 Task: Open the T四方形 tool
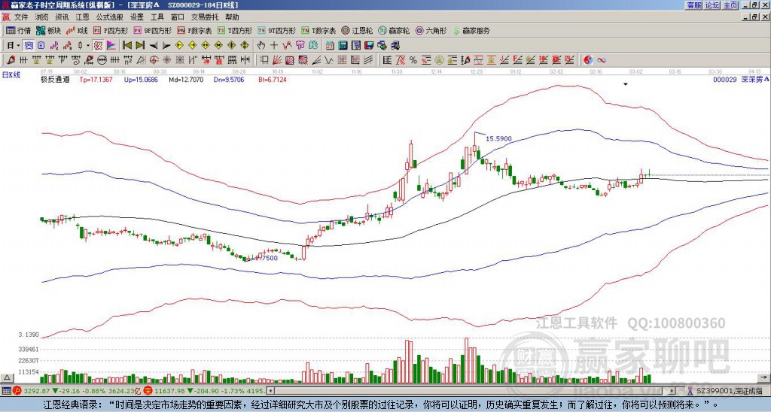pos(235,30)
